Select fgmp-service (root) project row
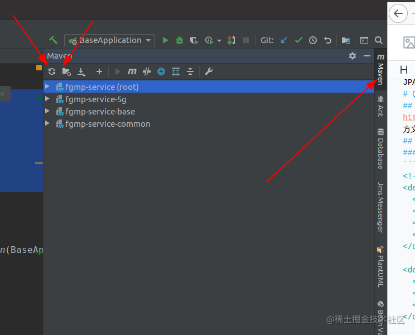The width and height of the screenshot is (415, 335). pos(209,87)
